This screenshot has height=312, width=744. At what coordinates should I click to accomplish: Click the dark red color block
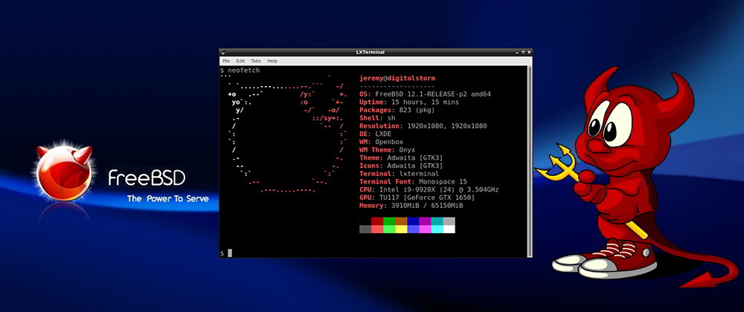click(377, 221)
